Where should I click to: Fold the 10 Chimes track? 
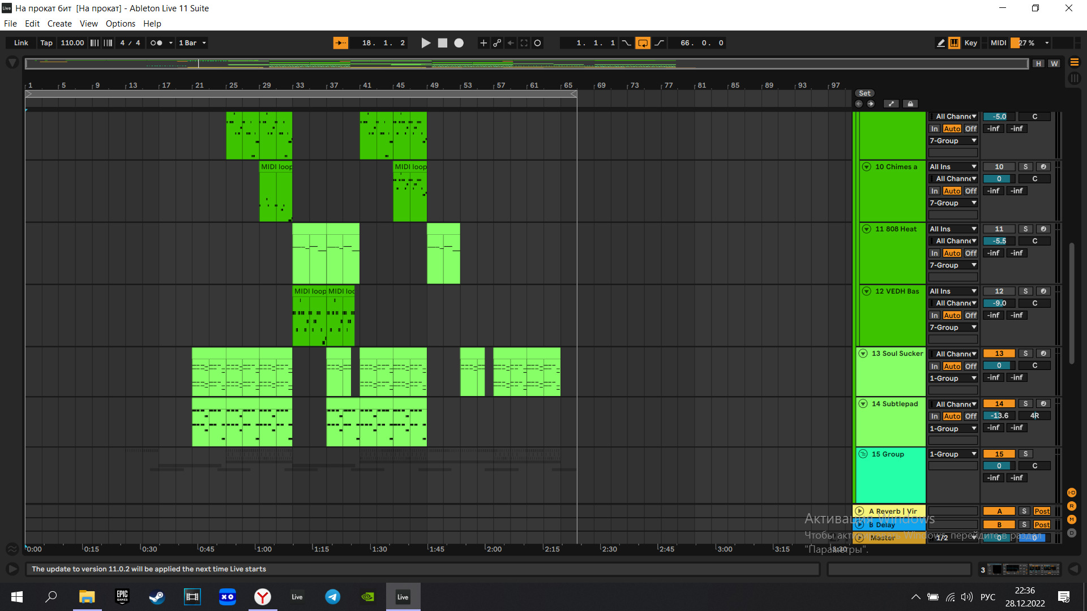(866, 167)
